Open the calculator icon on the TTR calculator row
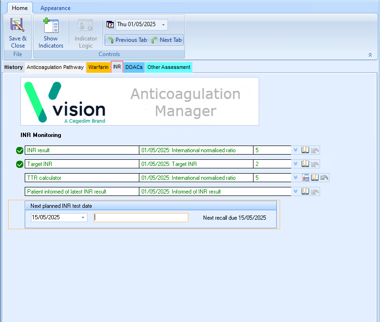The width and height of the screenshot is (380, 322). (306, 177)
